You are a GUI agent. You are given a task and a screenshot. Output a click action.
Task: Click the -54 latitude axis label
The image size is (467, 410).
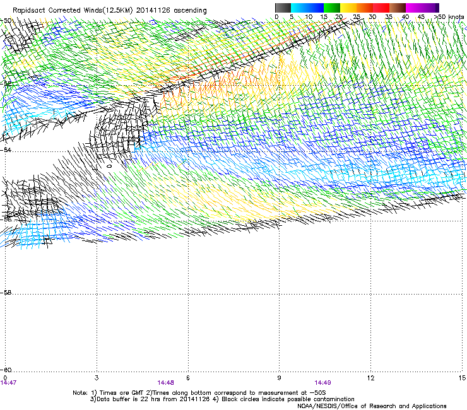click(x=6, y=149)
